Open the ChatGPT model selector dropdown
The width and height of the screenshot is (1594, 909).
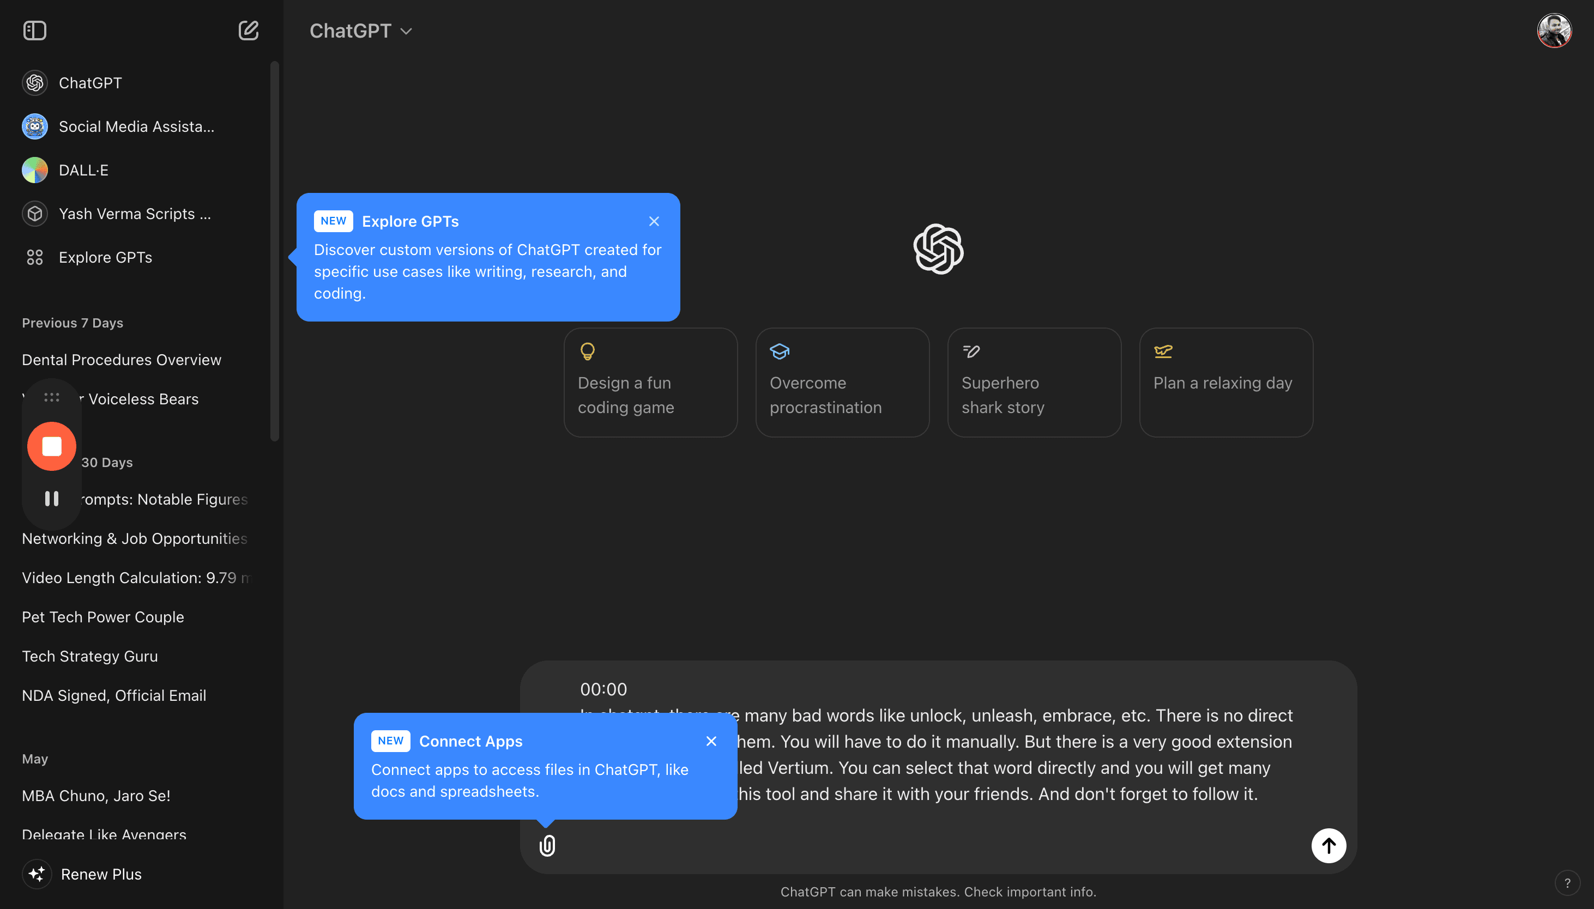pyautogui.click(x=361, y=31)
